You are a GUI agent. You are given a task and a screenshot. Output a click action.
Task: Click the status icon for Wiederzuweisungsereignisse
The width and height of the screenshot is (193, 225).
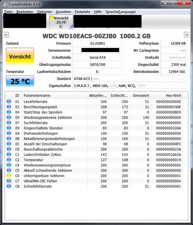point(9,165)
